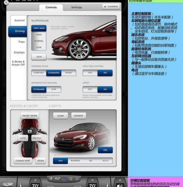Screen dimensions: 183x187
Task: Tap the padlock icon on car roof
Action: (30, 131)
